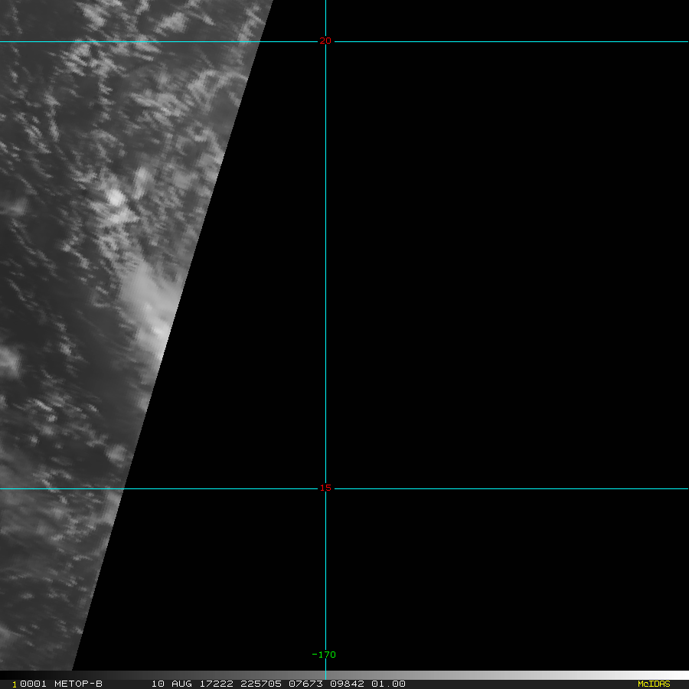The width and height of the screenshot is (689, 689).
Task: Click the METOP-B satellite name text
Action: [78, 684]
